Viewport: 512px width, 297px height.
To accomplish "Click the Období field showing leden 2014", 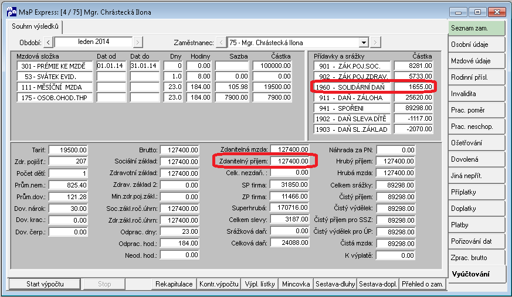I will tap(93, 42).
